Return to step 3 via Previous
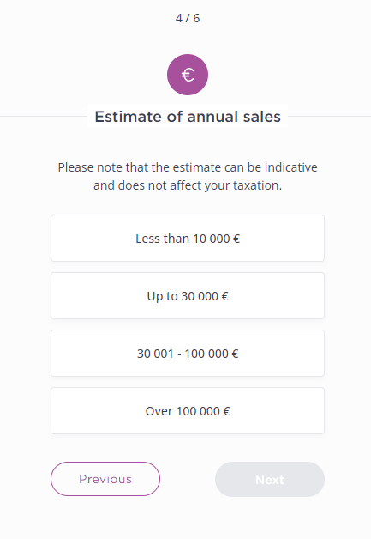Viewport: 371px width, 539px height. pyautogui.click(x=105, y=479)
